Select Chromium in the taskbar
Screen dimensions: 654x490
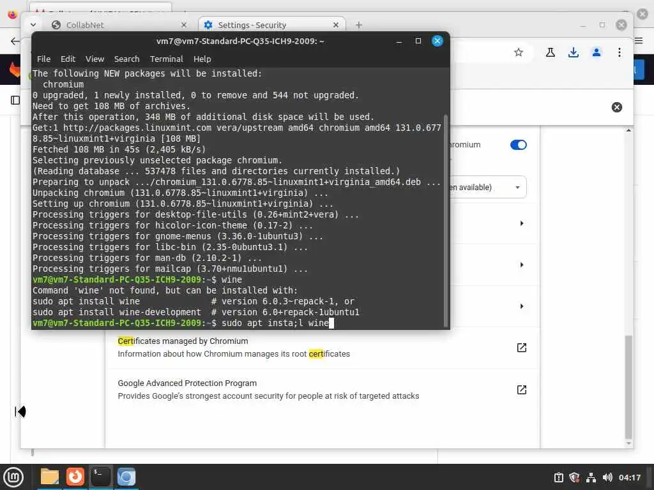(126, 477)
